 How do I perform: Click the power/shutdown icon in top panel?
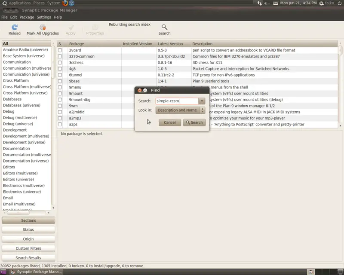point(340,3)
